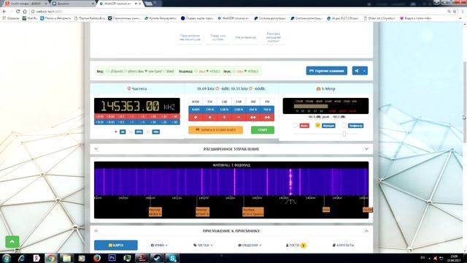467x263 pixels.
Task: Click the minus icon in red filter row
Action: [239, 118]
